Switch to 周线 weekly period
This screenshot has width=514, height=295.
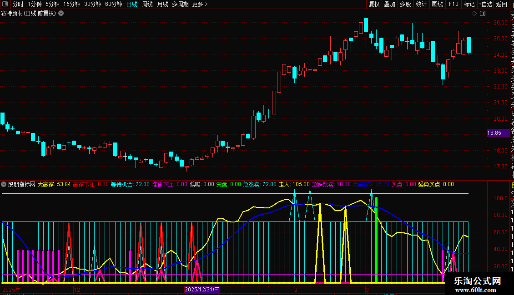pyautogui.click(x=147, y=5)
